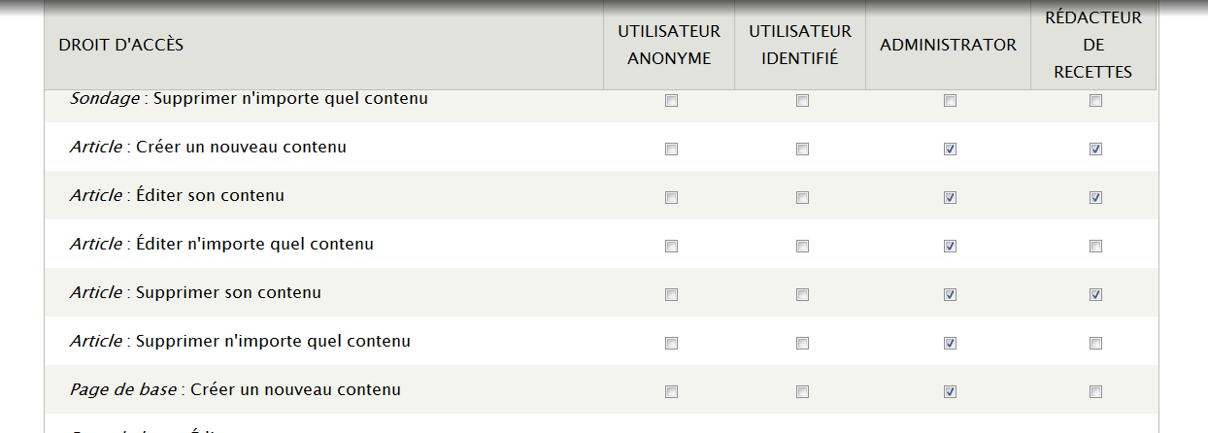The width and height of the screenshot is (1208, 433).
Task: Enable Rédacteur de recettes for 'Article: Éditer n'importe quel contenu'
Action: coord(1095,247)
